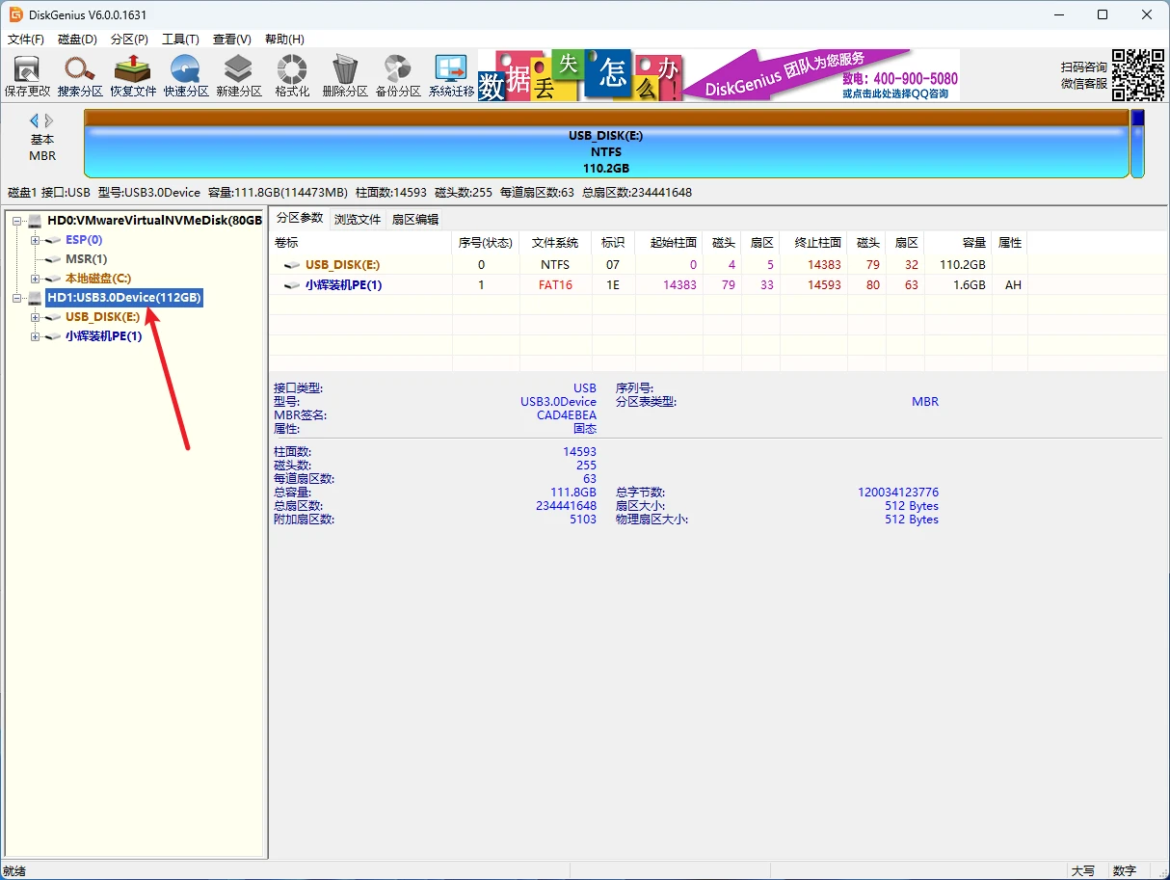Open the 帮助(H) menu
The width and height of the screenshot is (1170, 880).
284,40
